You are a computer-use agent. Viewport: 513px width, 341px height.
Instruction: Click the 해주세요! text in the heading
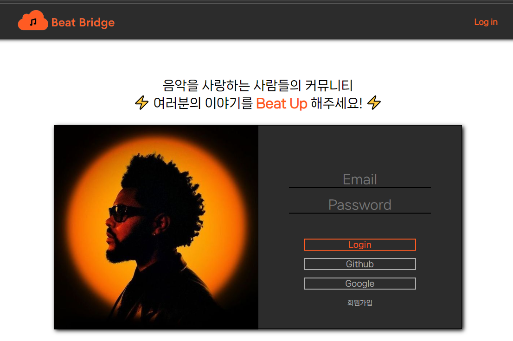pyautogui.click(x=336, y=103)
